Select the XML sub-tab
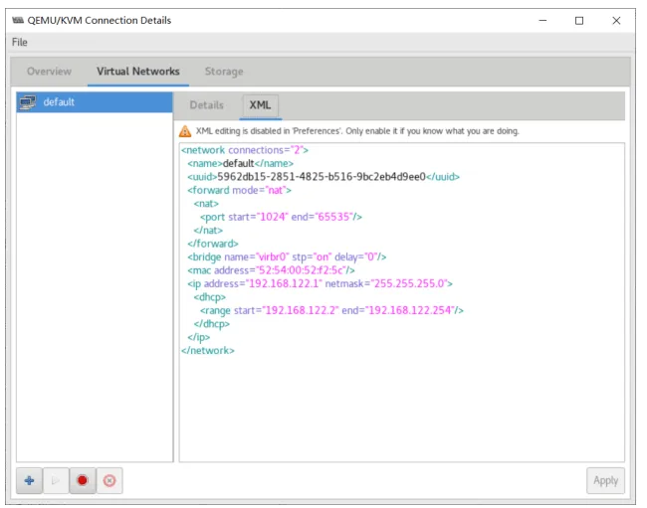647x508 pixels. 261,105
